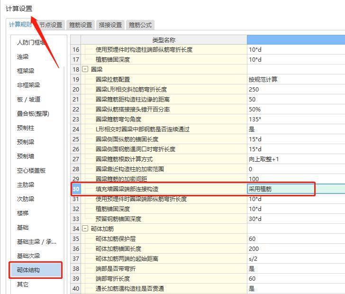Screen dimensions: 345x294
Task: Change 是 value for 通长加筋遇构造柱是否贯通
Action: click(x=296, y=288)
